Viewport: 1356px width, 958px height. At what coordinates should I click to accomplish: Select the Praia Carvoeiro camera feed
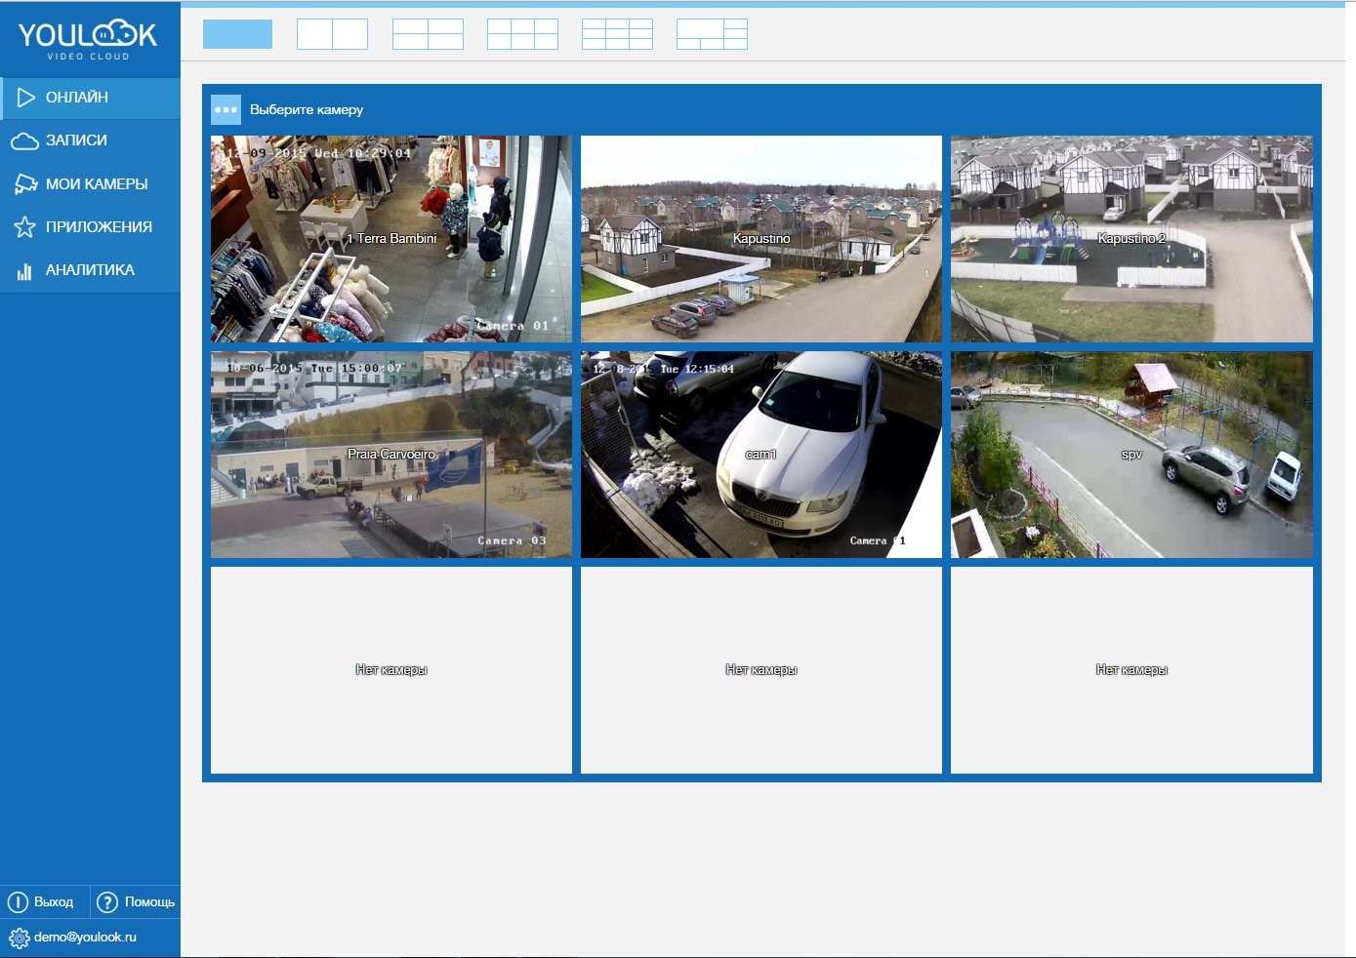click(x=390, y=455)
